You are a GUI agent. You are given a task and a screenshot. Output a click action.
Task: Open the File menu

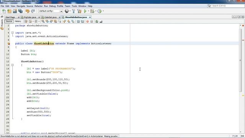pyautogui.click(x=2, y=6)
